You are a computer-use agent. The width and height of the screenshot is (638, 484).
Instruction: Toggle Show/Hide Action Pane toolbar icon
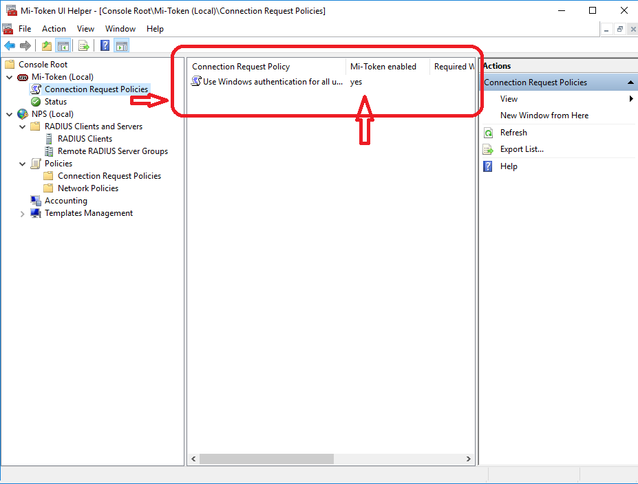122,46
